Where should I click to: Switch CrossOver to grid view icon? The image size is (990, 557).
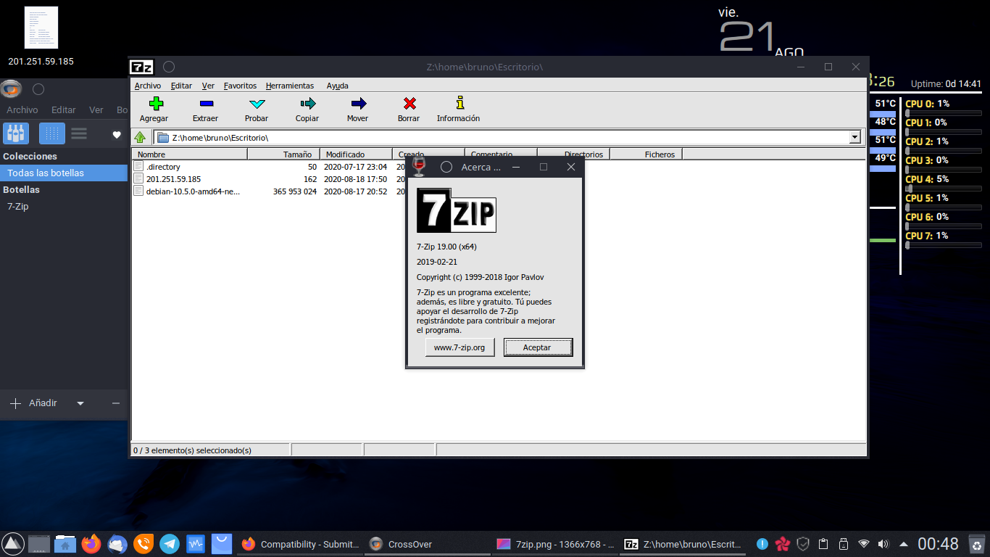51,133
